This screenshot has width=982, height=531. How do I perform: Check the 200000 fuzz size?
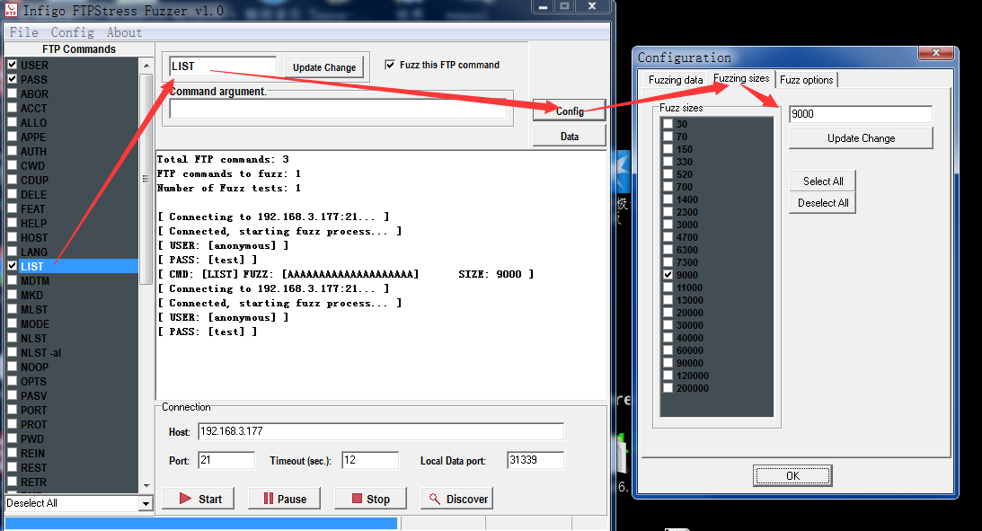(668, 388)
